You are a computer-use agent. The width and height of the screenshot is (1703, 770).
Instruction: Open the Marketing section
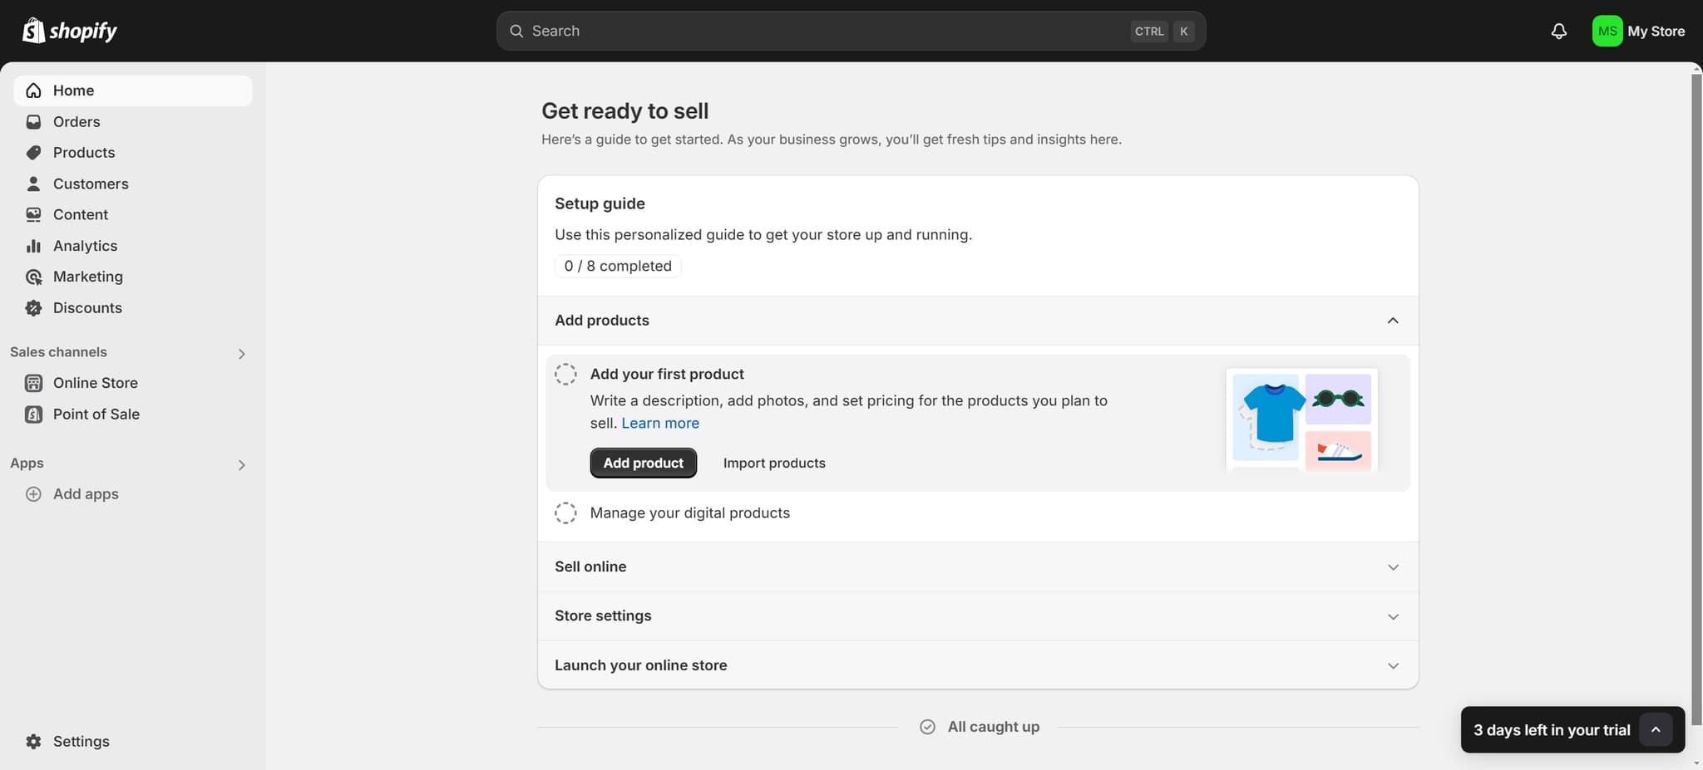click(87, 277)
